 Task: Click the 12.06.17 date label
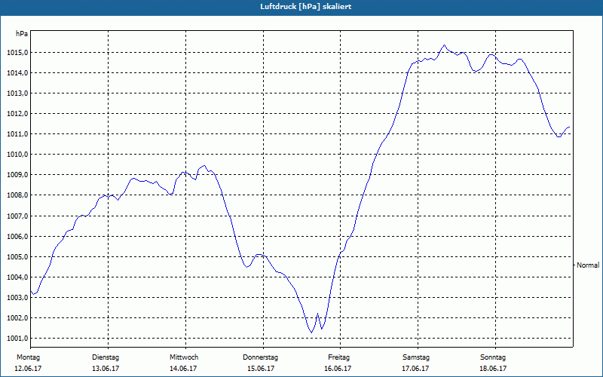(28, 369)
